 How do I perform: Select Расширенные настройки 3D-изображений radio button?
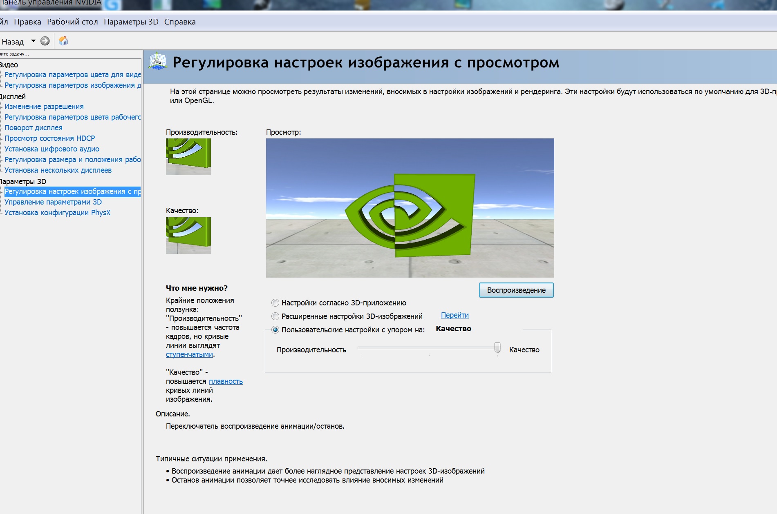click(275, 316)
